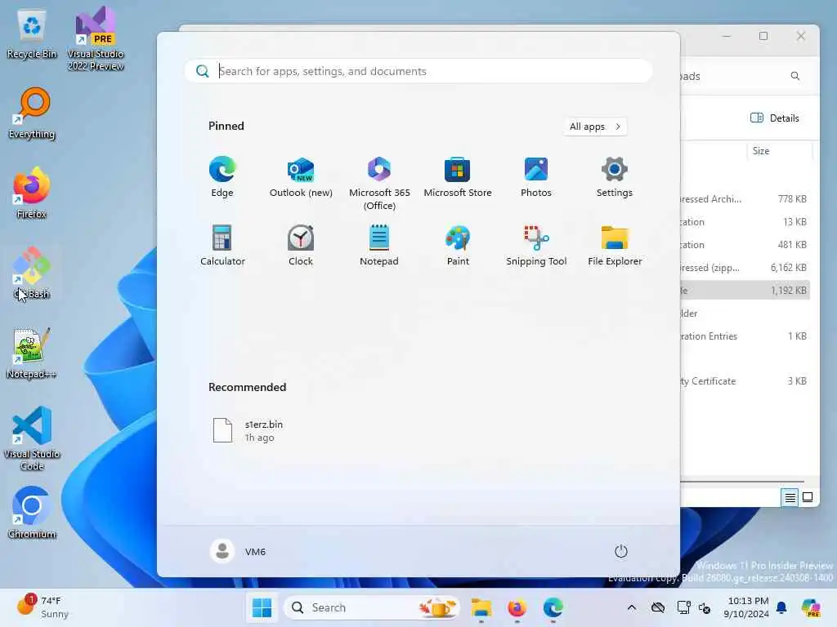Open recommended file s1erz.bin

tap(248, 431)
